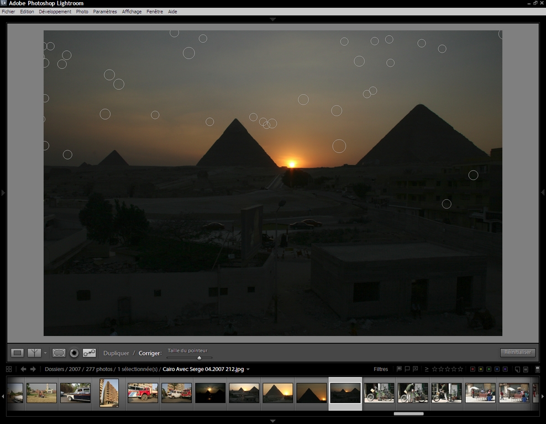Screen dimensions: 546x424
Task: Open the Photo menu
Action: pyautogui.click(x=82, y=12)
